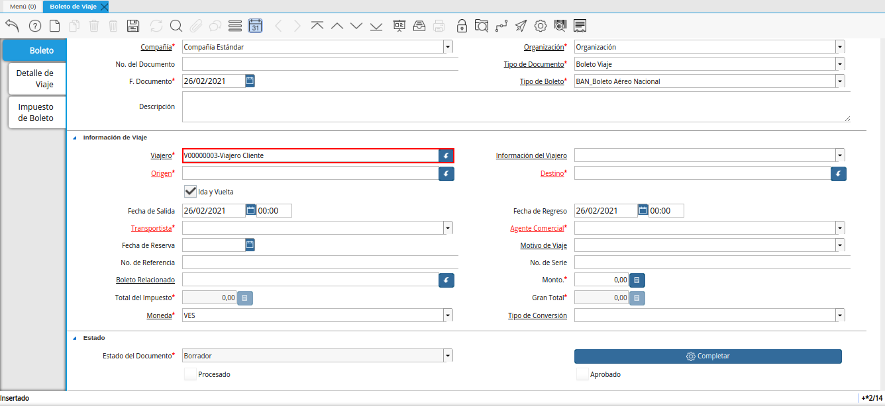Expand the Transportista dropdown list
Image resolution: width=885 pixels, height=406 pixels.
coord(448,228)
